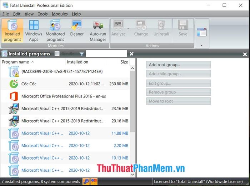The height and width of the screenshot is (186, 250).
Task: Select {9AC08E99-230B-47e8-9721-4577B7F124EA} entry
Action: (x=62, y=71)
